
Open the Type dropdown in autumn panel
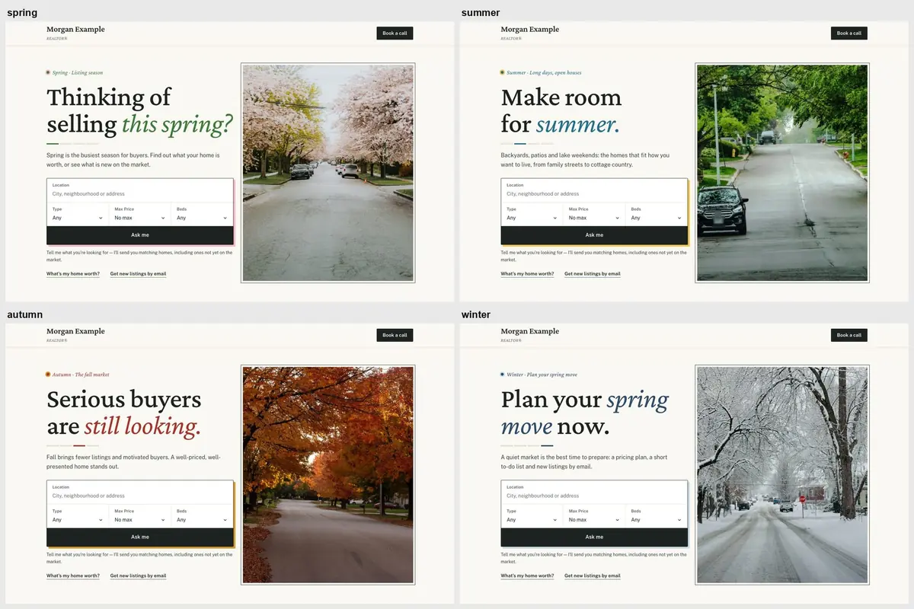tap(78, 516)
